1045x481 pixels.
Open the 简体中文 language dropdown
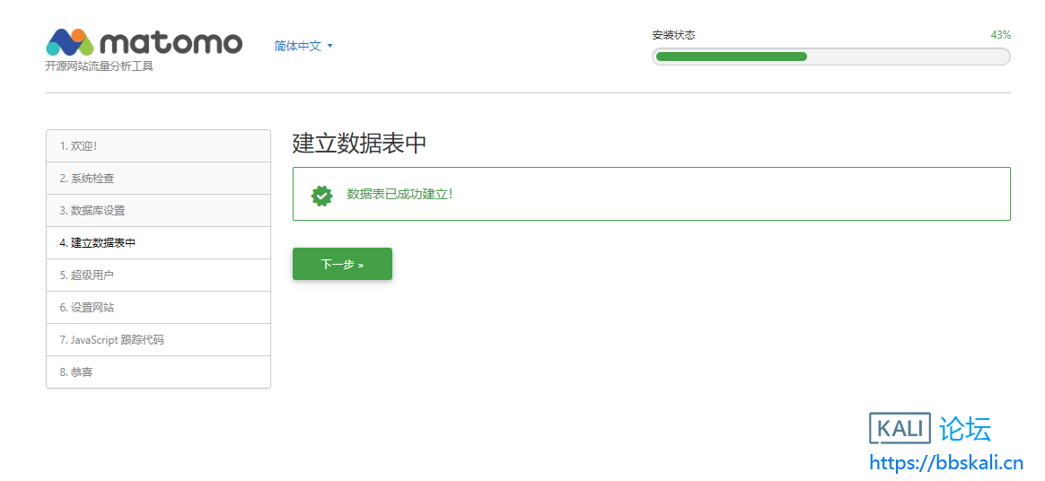click(303, 46)
